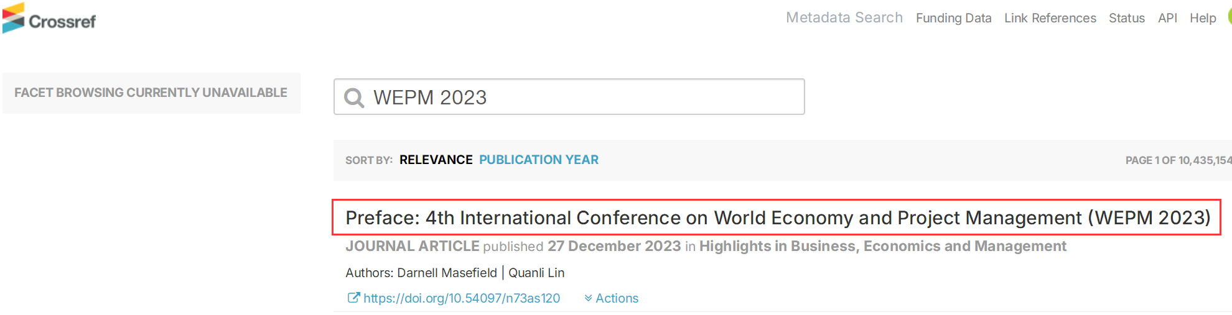The width and height of the screenshot is (1232, 315).
Task: Open the Metadata Search tab
Action: click(x=844, y=18)
